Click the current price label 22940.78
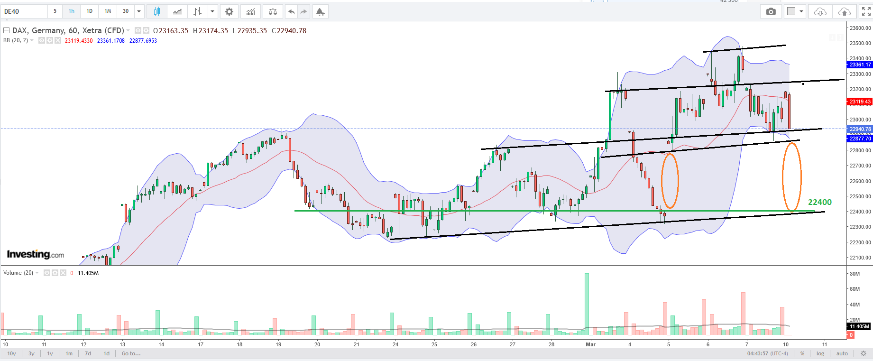The image size is (873, 361). pos(860,129)
